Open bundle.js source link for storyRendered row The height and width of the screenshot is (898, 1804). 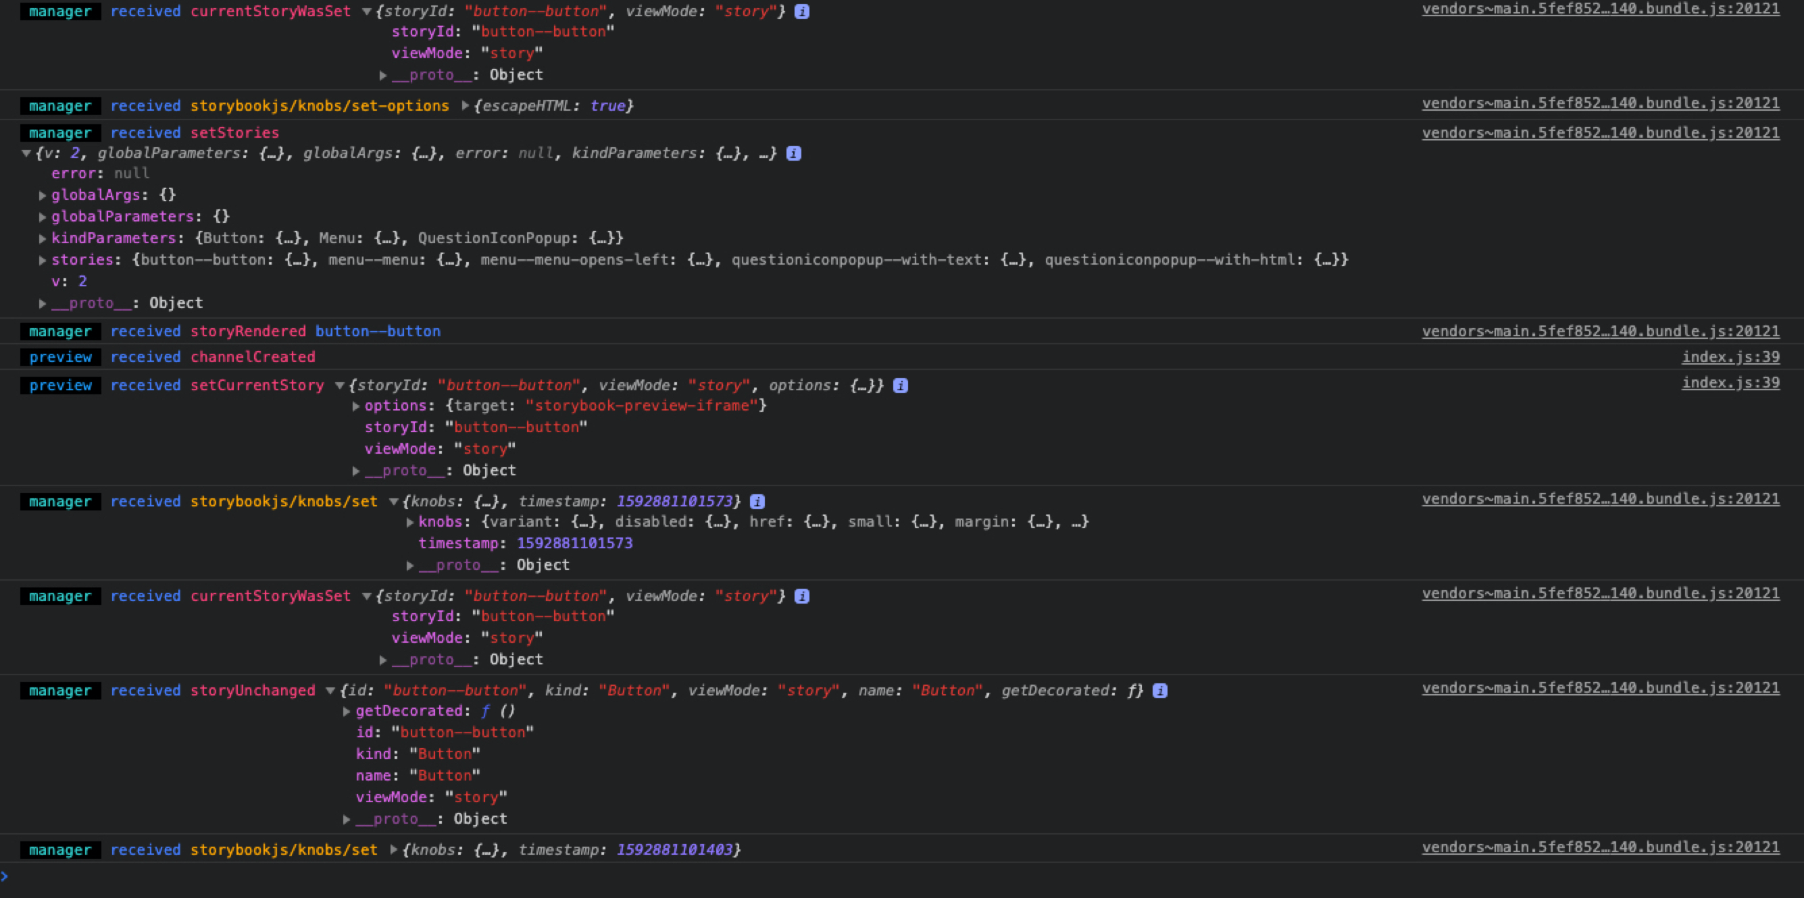pos(1600,332)
